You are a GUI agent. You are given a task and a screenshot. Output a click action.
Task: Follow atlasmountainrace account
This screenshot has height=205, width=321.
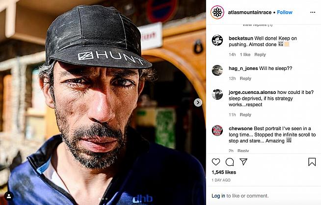click(x=285, y=12)
